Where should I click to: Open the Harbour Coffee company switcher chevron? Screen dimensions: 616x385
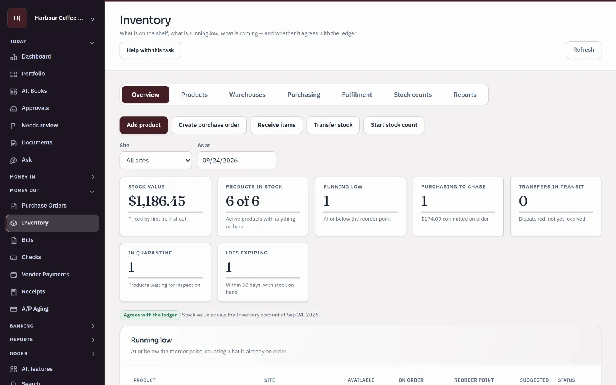tap(92, 19)
